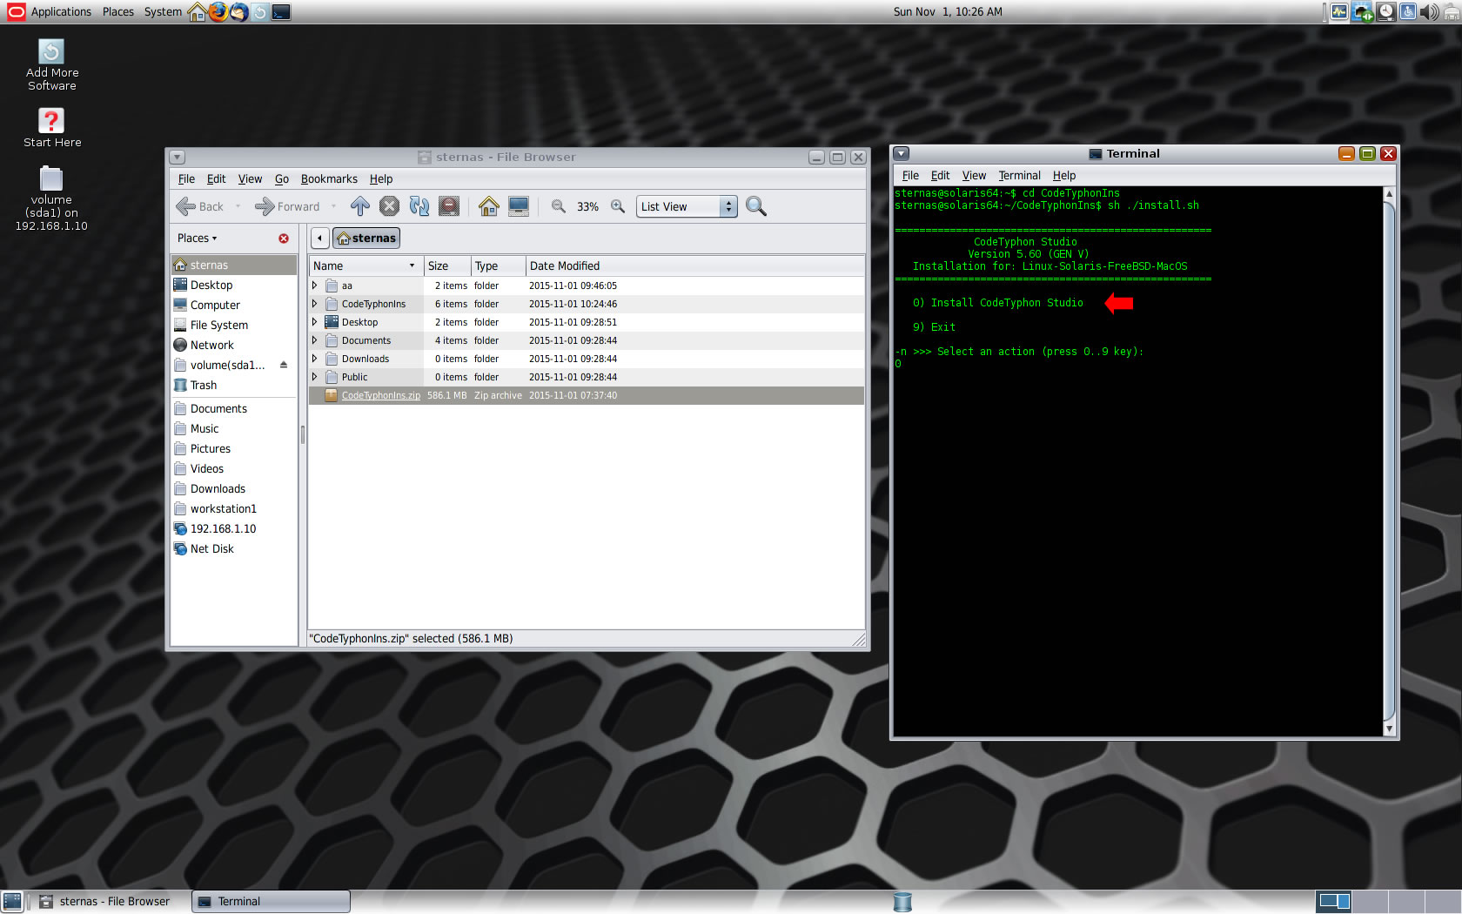This screenshot has height=914, width=1462.
Task: Toggle location path edit button
Action: point(319,238)
